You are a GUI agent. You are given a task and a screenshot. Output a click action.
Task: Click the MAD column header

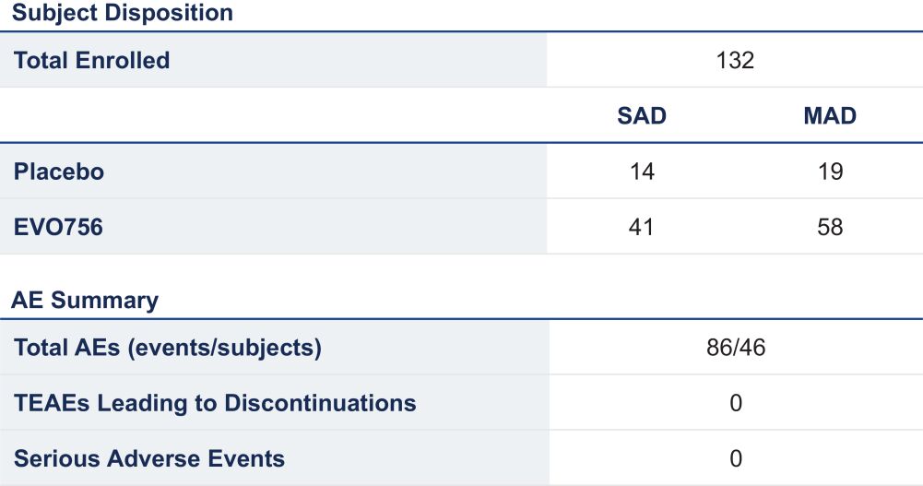pyautogui.click(x=830, y=116)
